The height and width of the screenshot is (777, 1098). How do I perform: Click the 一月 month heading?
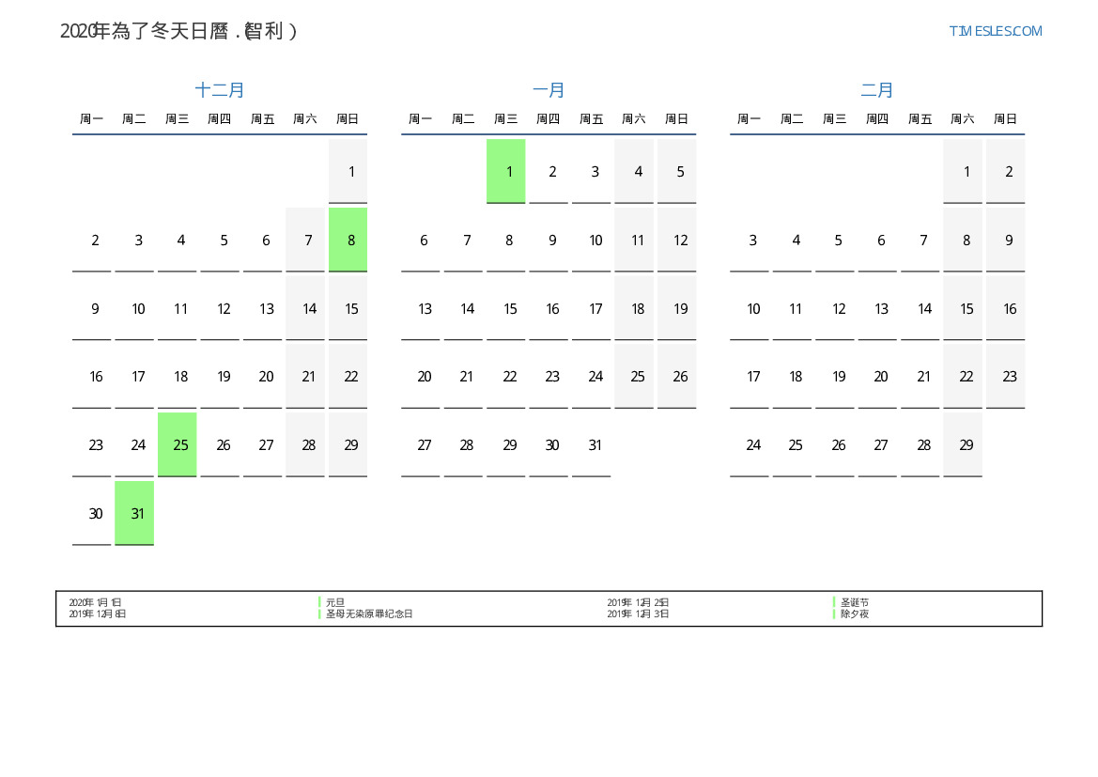coord(549,90)
